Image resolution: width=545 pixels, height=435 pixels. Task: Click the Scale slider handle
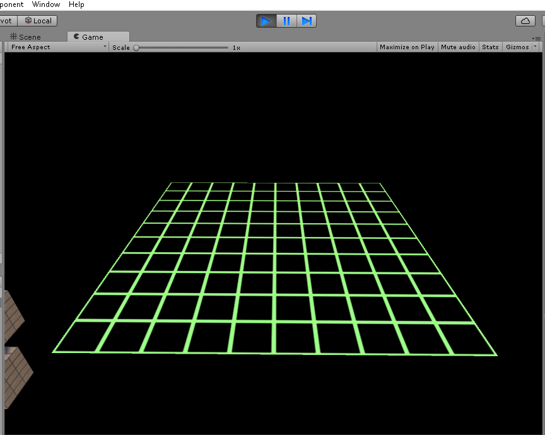(x=136, y=48)
